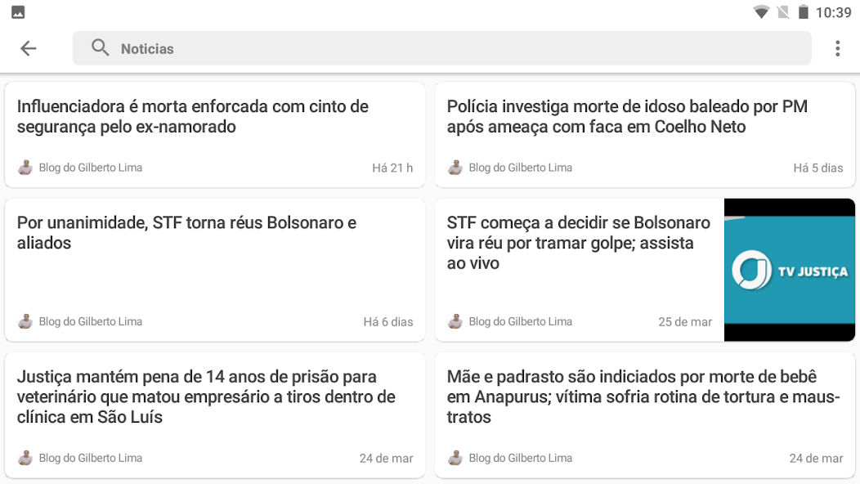The image size is (860, 484).
Task: Click the search magnifier icon
Action: [100, 47]
